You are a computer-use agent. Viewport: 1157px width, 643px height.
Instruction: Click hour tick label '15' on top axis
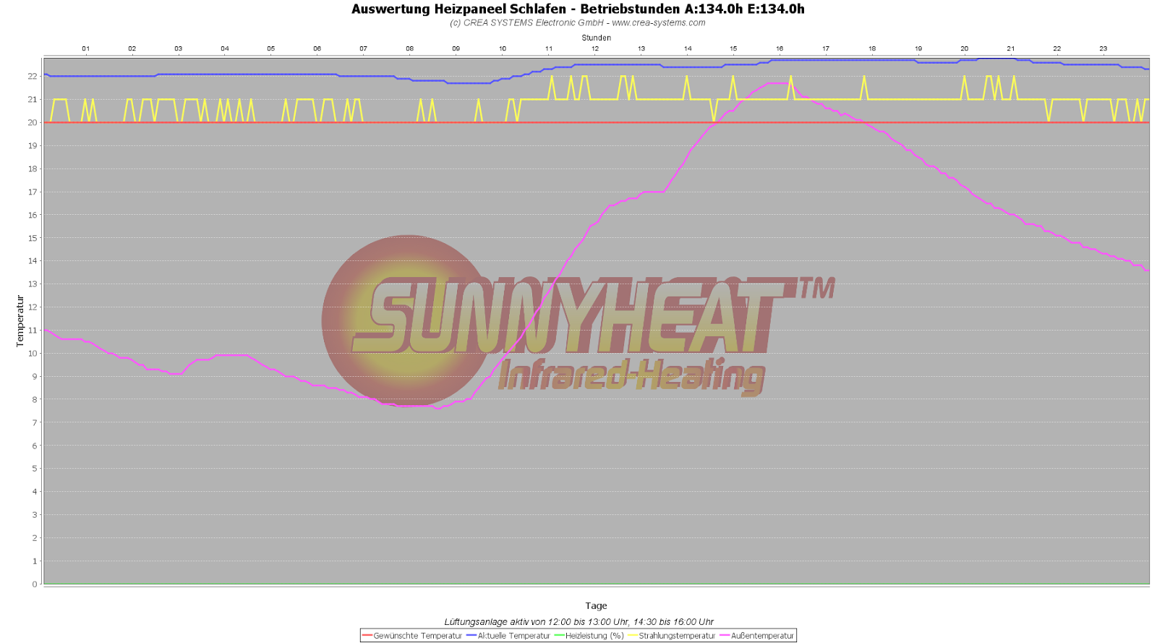(733, 48)
